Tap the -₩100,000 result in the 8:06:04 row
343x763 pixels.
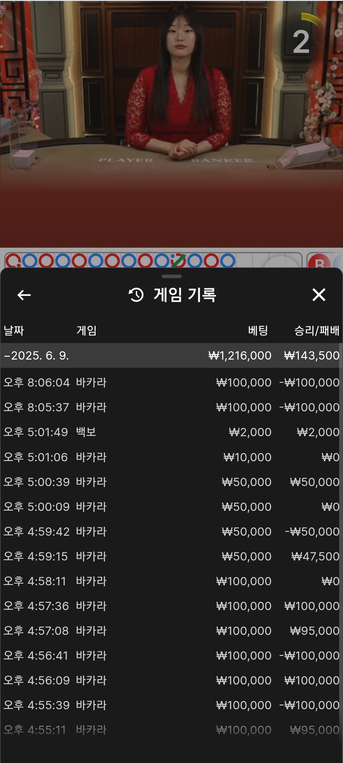coord(309,382)
